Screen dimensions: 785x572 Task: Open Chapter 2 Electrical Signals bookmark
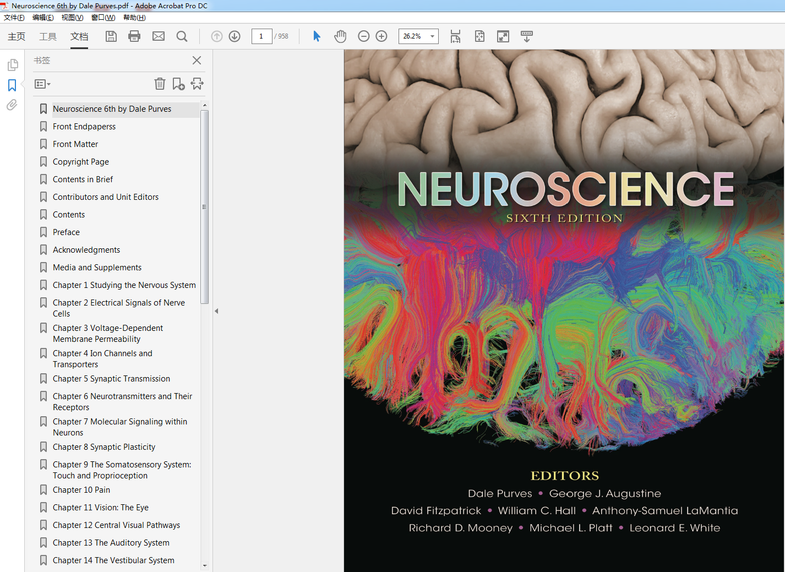click(119, 308)
